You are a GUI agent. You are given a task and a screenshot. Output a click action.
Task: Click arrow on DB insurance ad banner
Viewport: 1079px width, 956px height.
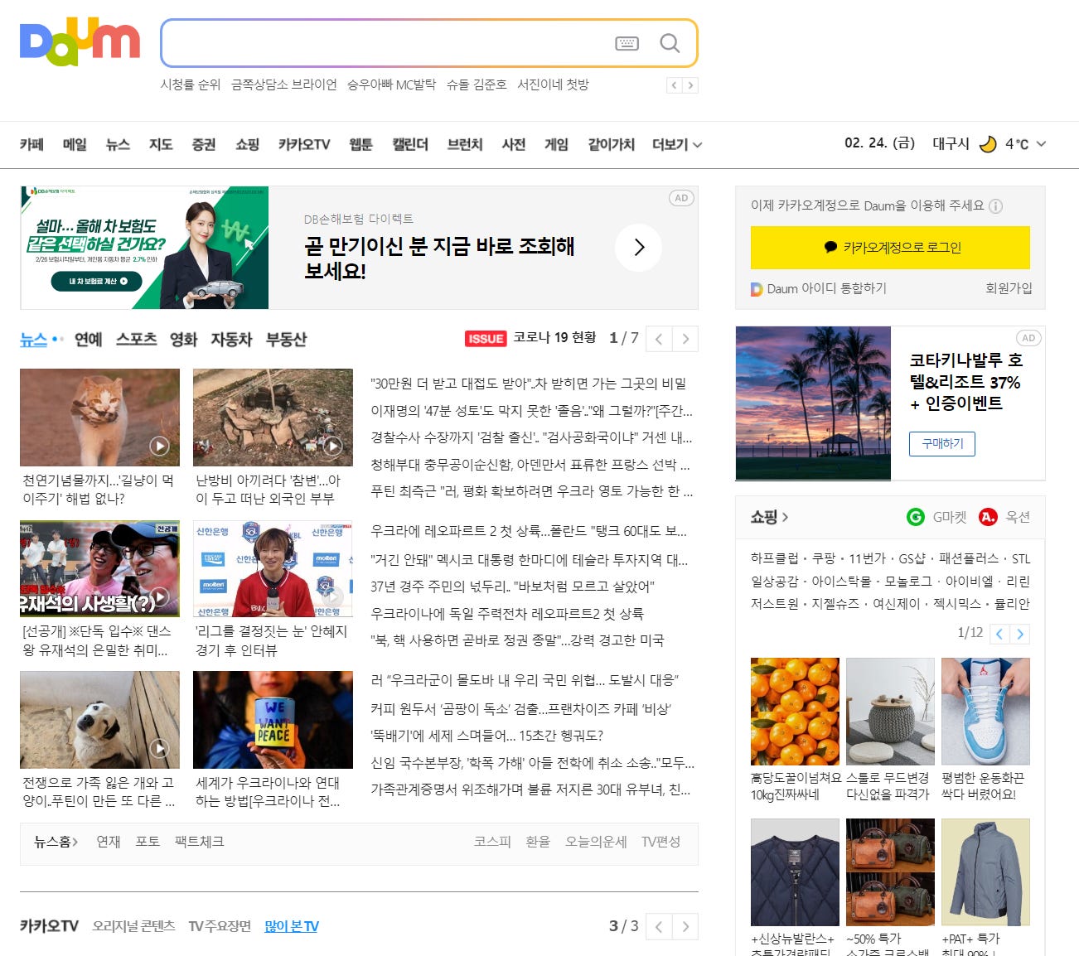pyautogui.click(x=638, y=247)
